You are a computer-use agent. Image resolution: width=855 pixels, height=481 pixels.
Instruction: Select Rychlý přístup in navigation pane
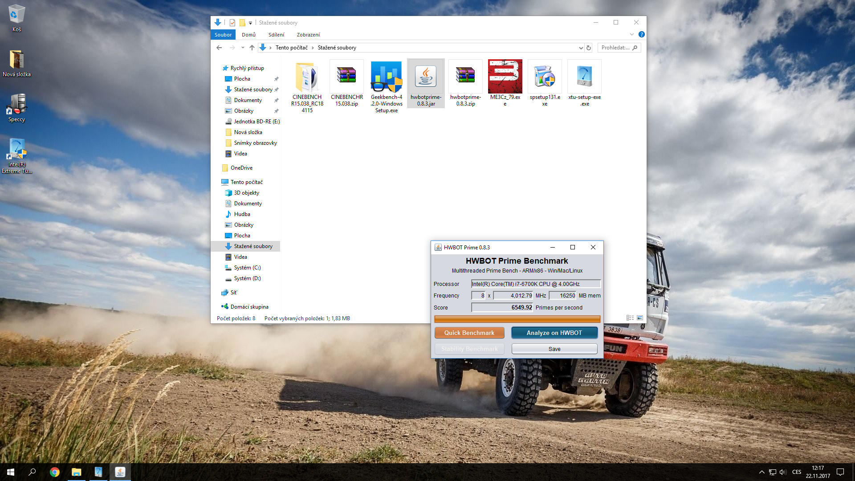point(247,68)
